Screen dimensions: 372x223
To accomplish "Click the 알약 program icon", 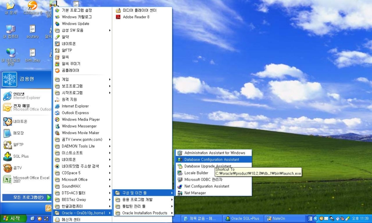I will pos(57,37).
